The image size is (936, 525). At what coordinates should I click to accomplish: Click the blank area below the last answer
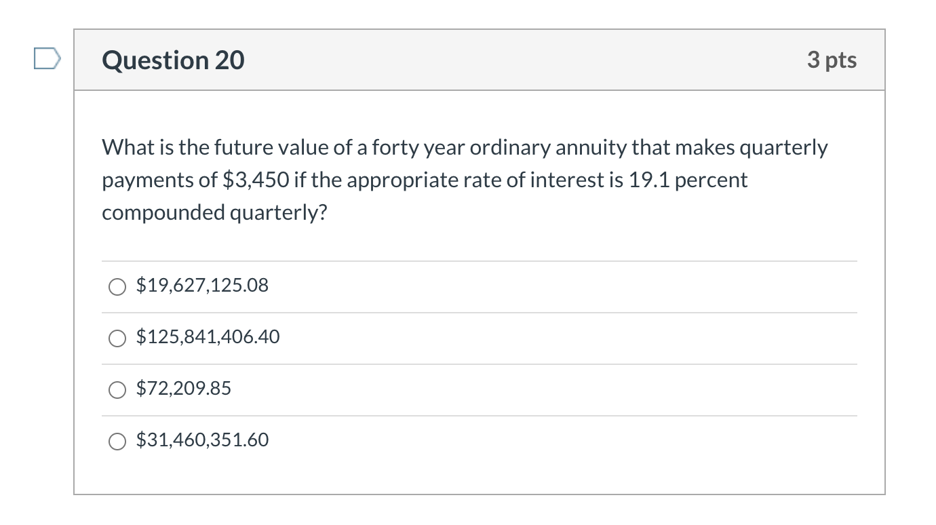click(475, 475)
